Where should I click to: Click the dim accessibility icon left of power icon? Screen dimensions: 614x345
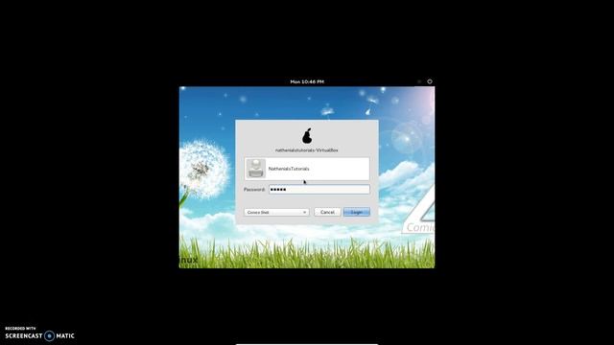(x=419, y=81)
